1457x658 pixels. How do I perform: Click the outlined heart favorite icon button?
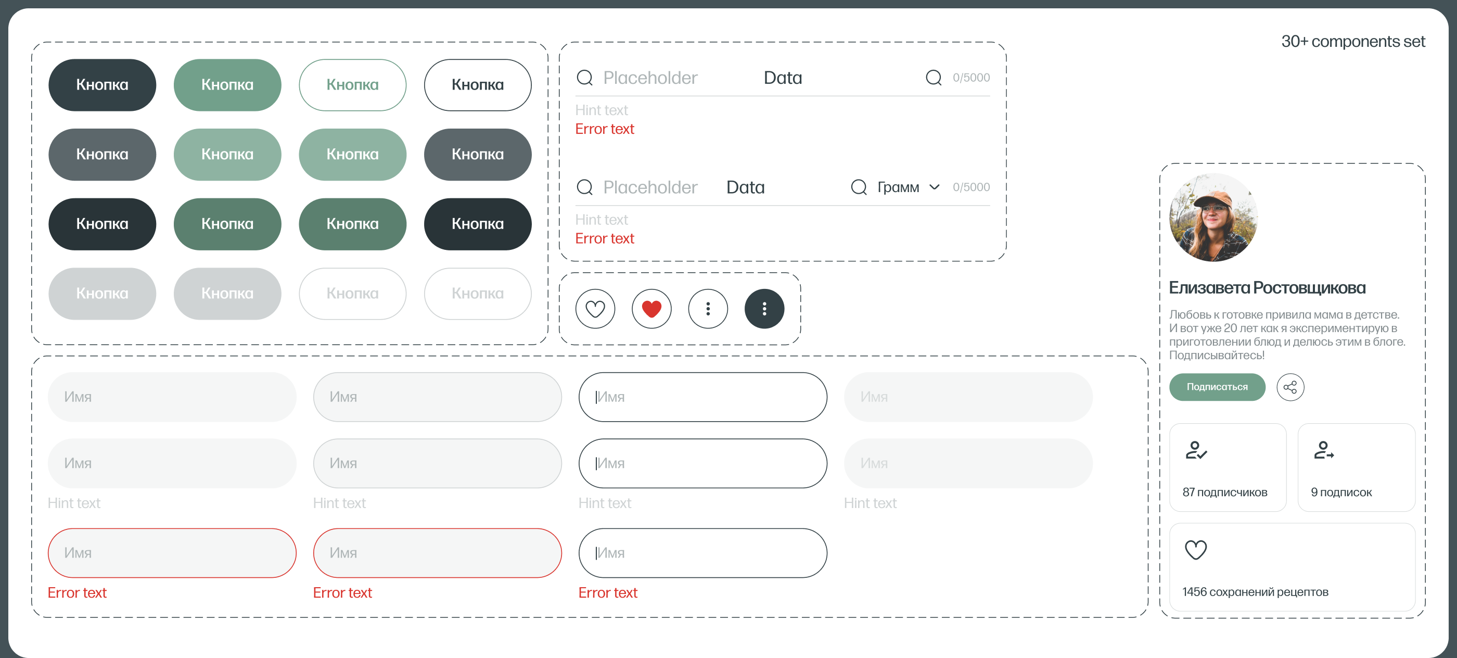point(595,309)
